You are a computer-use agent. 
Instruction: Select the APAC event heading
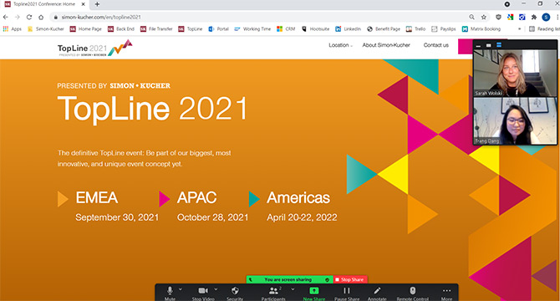tap(196, 198)
